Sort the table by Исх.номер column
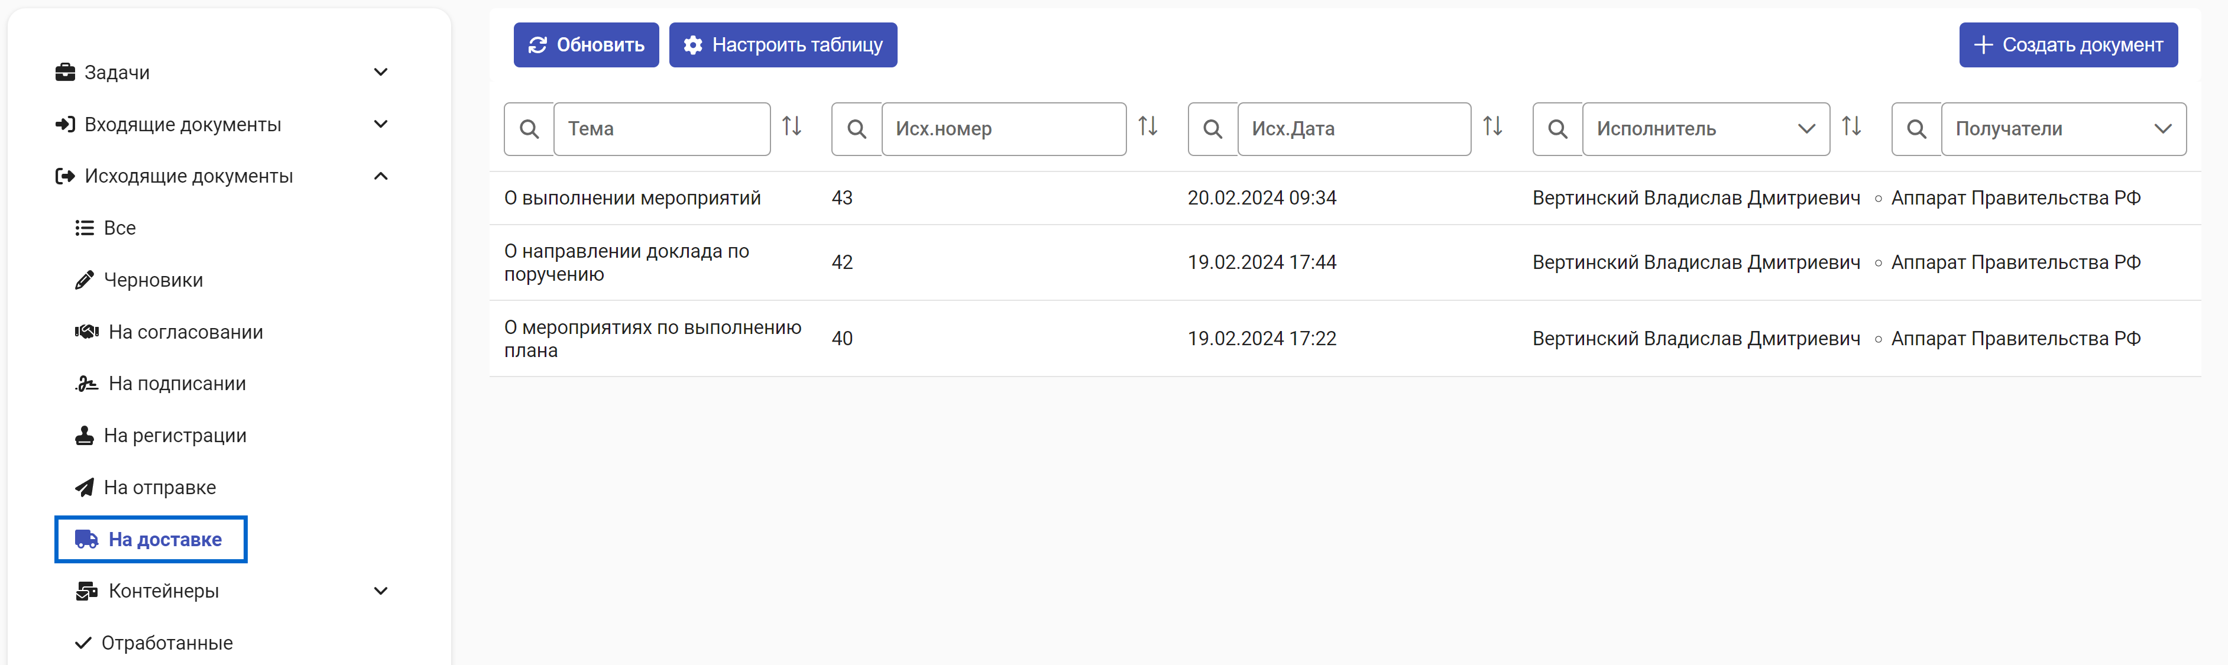 pos(1148,127)
